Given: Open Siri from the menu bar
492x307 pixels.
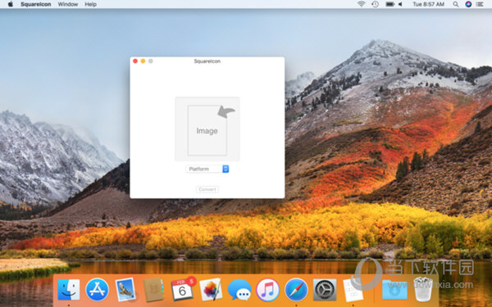Looking at the screenshot, I should click(468, 4).
